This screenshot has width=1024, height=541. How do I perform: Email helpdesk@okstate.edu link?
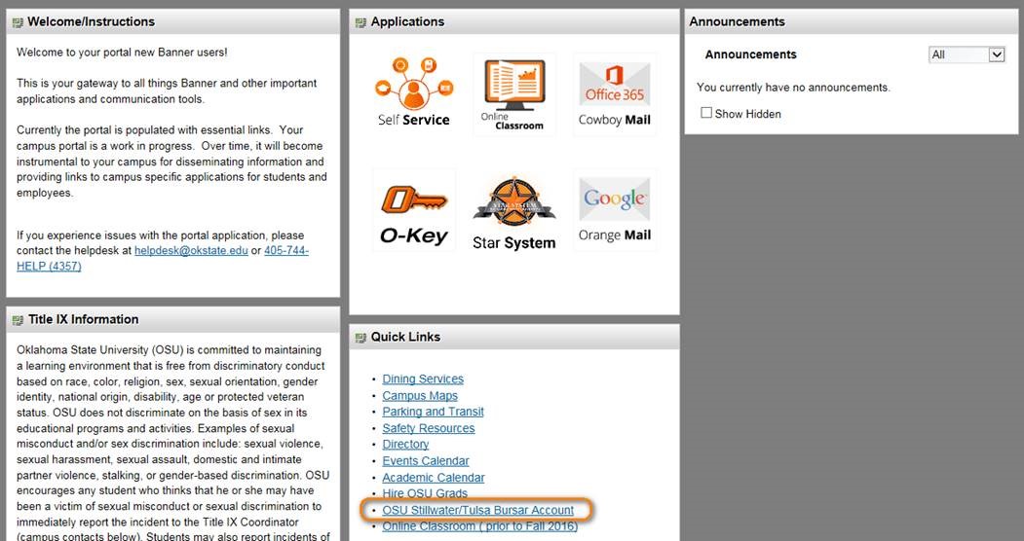tap(191, 250)
